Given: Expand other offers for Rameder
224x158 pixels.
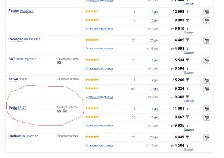Looking at the screenshot, I should [99, 48].
